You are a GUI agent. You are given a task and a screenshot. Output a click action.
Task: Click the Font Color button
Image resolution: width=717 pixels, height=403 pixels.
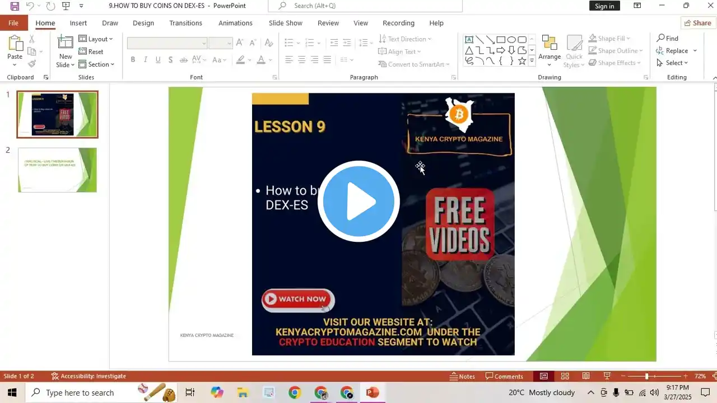(x=260, y=60)
